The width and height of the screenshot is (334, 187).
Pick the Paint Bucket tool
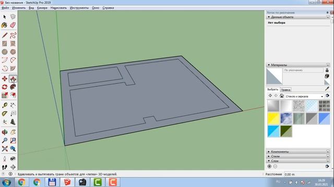pos(5,25)
